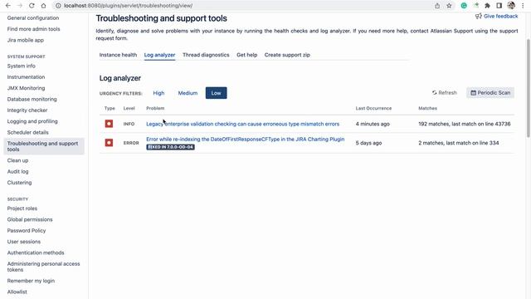Screen dimensions: 531x299
Task: Open User sessions in the sidebar
Action: pyautogui.click(x=24, y=242)
